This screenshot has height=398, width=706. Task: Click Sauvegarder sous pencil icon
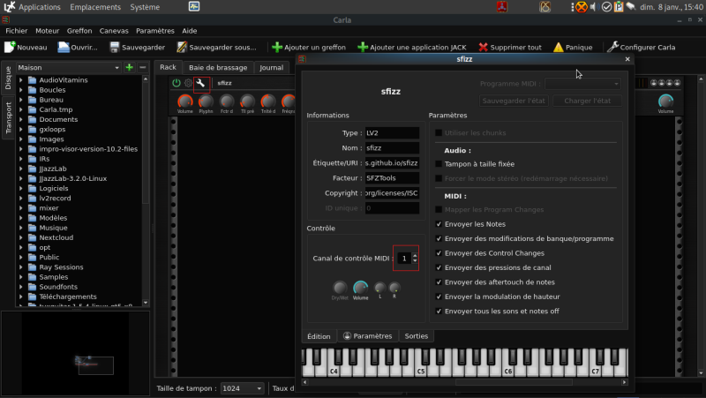click(x=182, y=48)
